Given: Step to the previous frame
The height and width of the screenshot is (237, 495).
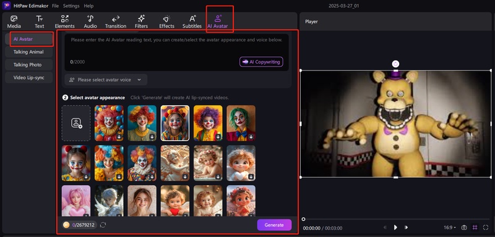Looking at the screenshot, I should 385,227.
